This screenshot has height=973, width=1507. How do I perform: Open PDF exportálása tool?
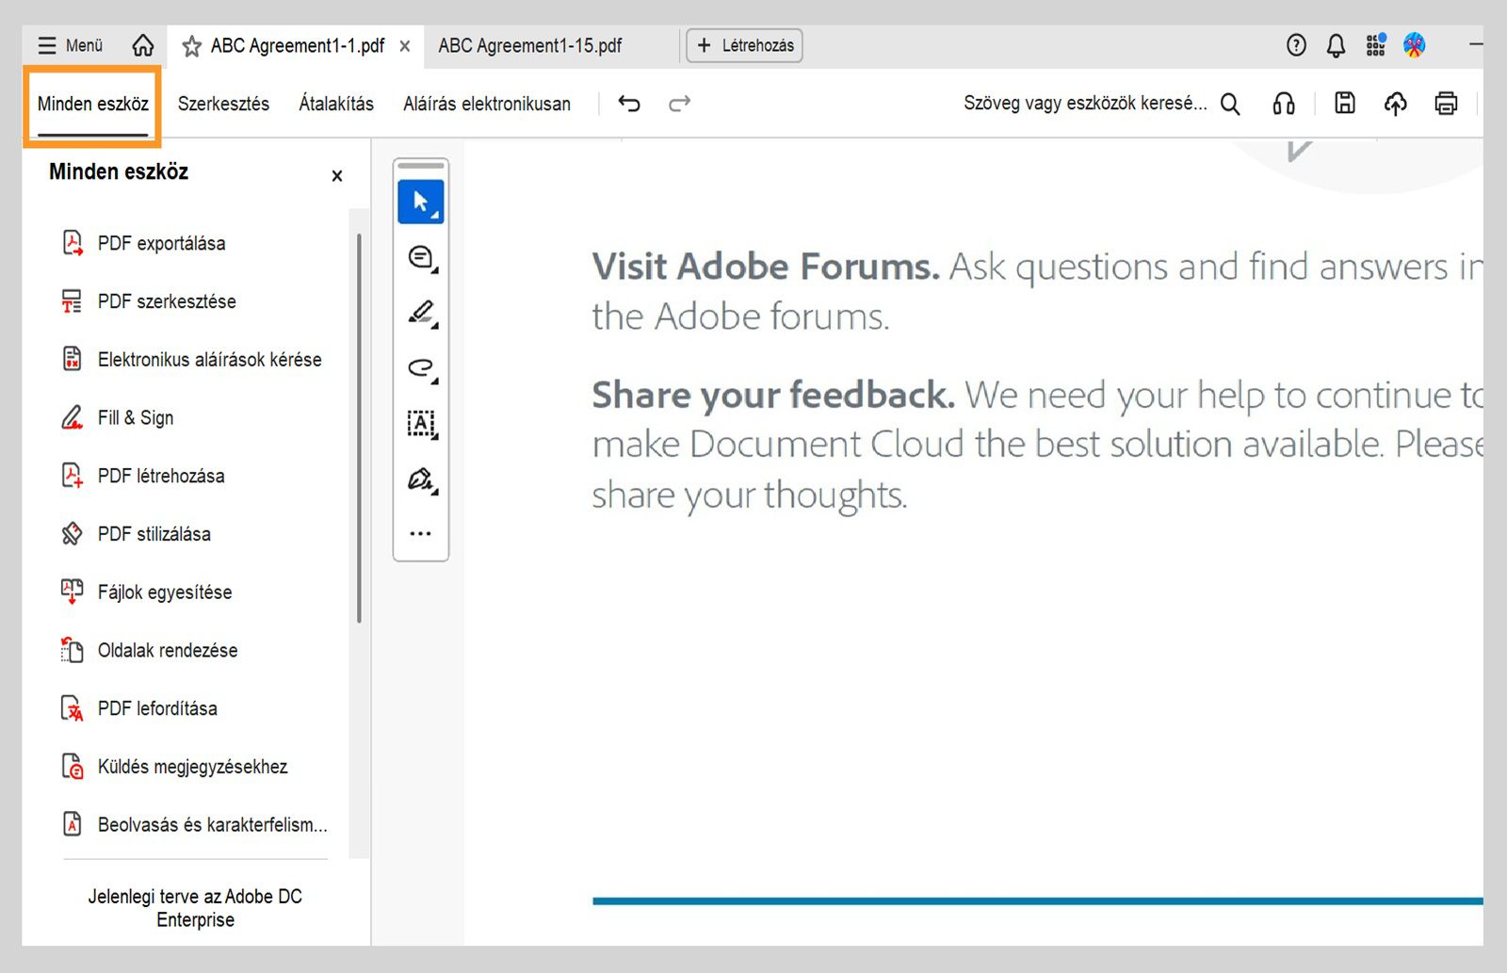(x=161, y=243)
